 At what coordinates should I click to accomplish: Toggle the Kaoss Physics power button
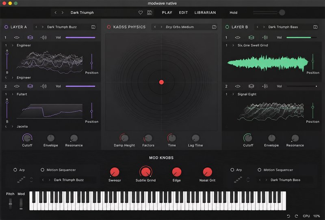tap(109, 27)
